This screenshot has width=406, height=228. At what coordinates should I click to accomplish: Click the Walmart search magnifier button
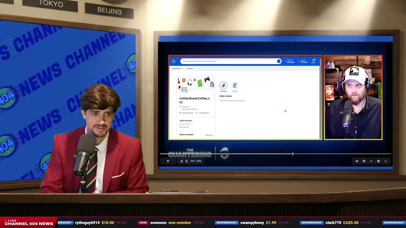pos(278,61)
